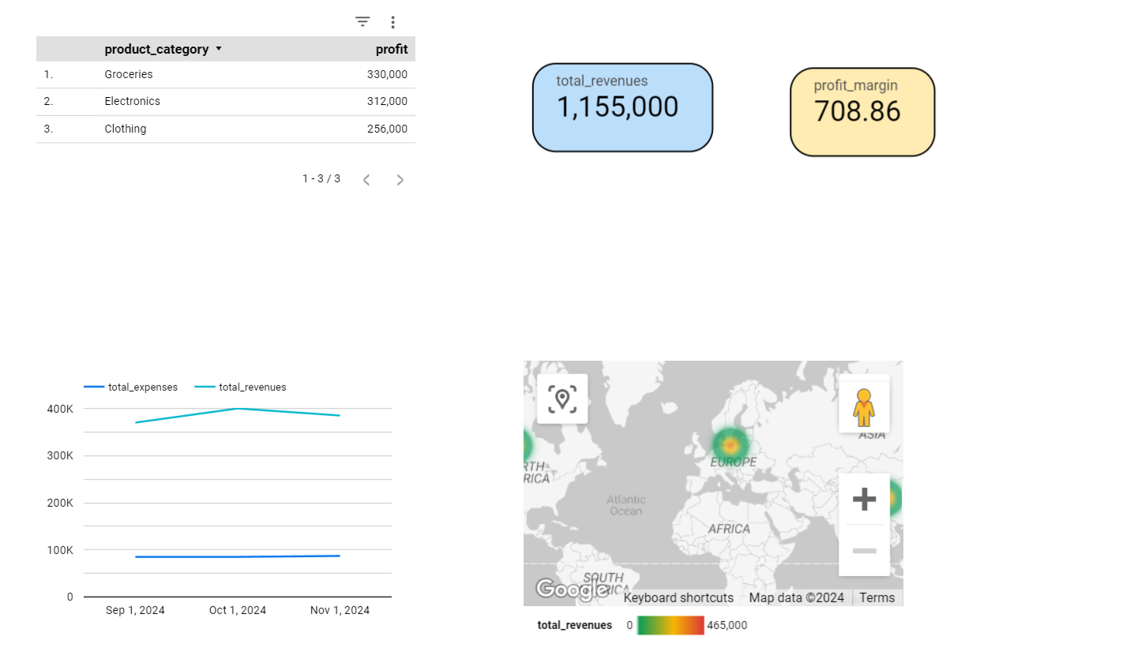Open the table filter icon
1134x648 pixels.
362,22
